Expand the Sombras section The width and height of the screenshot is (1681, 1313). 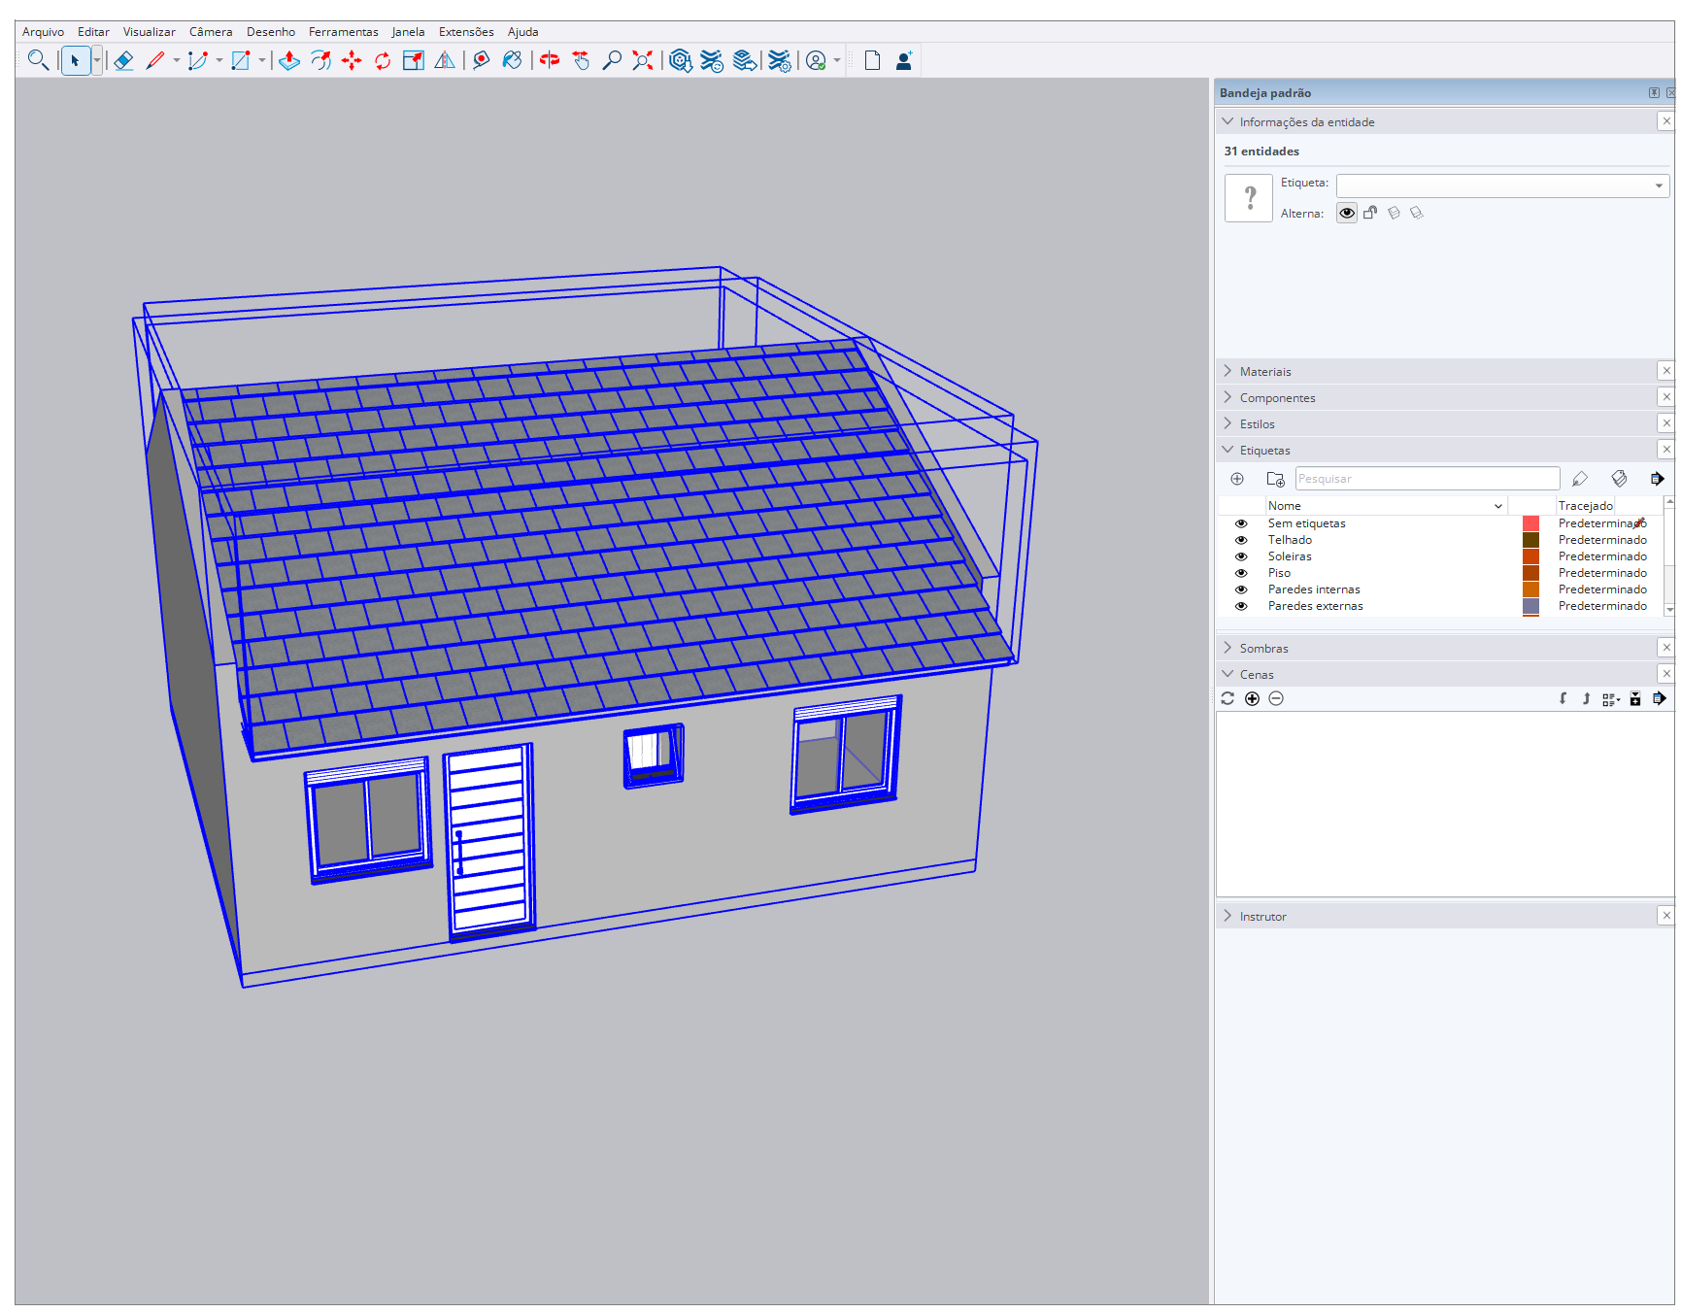click(x=1263, y=649)
